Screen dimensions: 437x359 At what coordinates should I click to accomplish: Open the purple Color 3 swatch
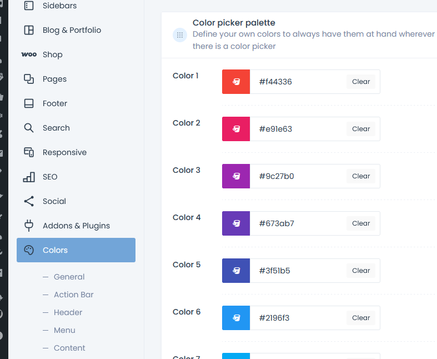click(236, 176)
